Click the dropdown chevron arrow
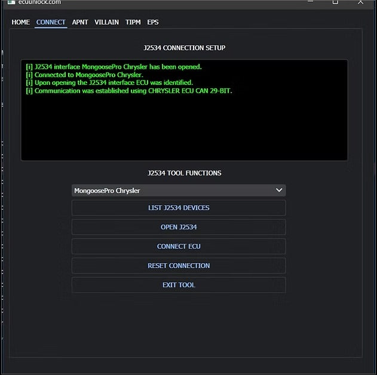Screen dimensions: 377x375 [278, 190]
